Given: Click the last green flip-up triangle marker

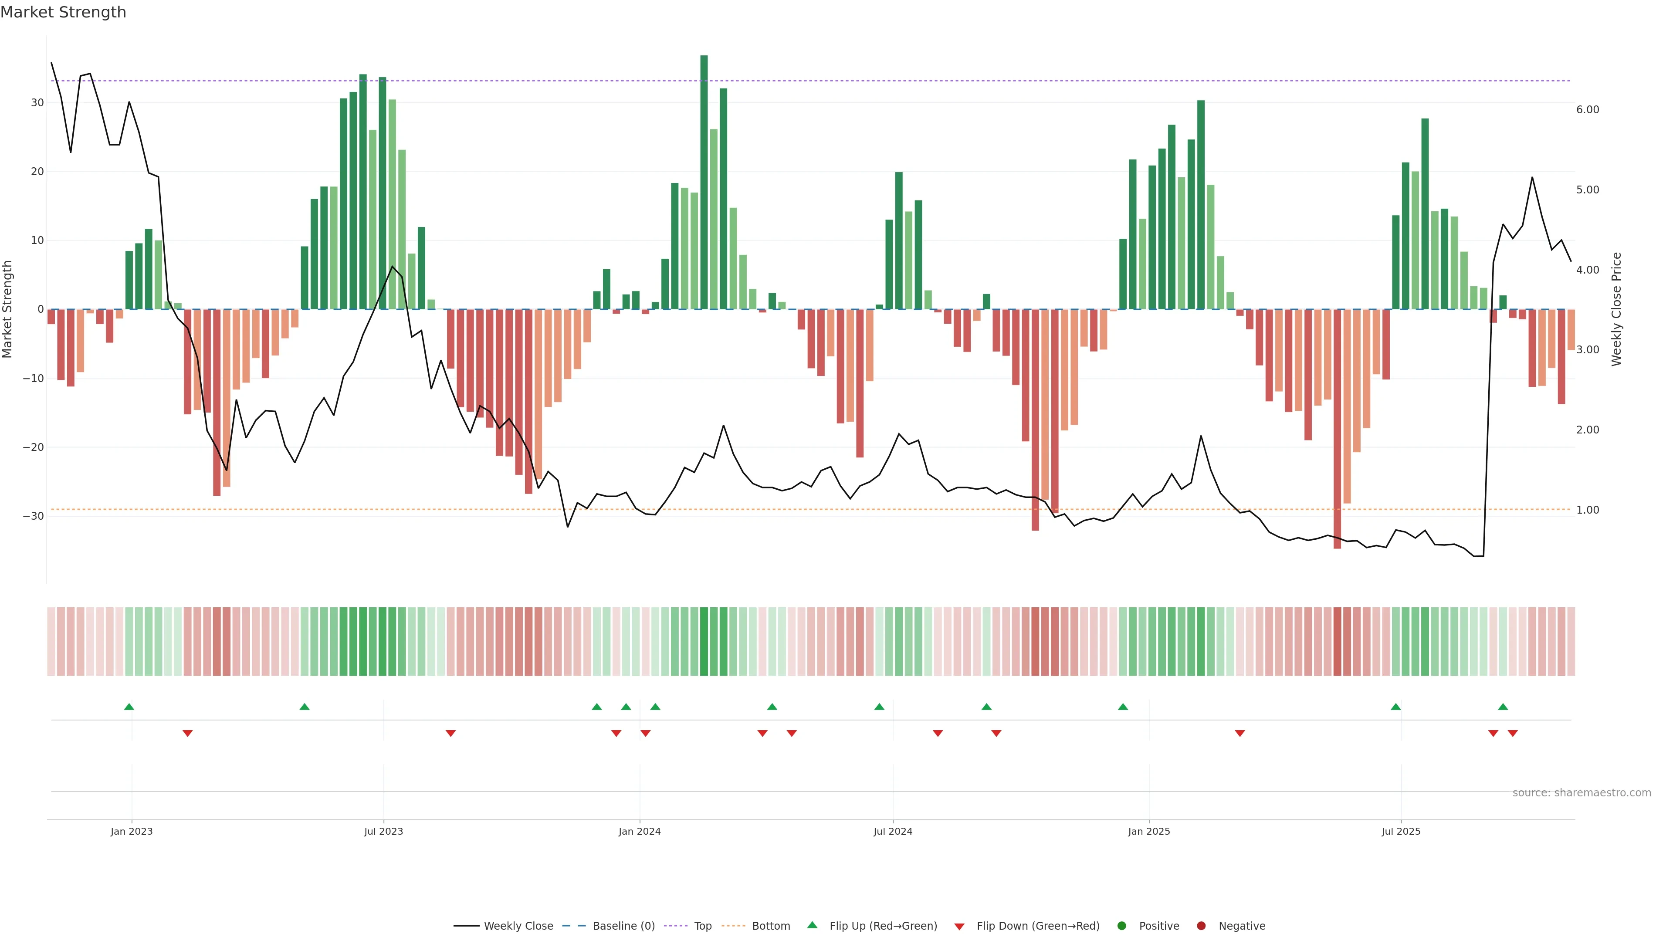Looking at the screenshot, I should click(1503, 707).
